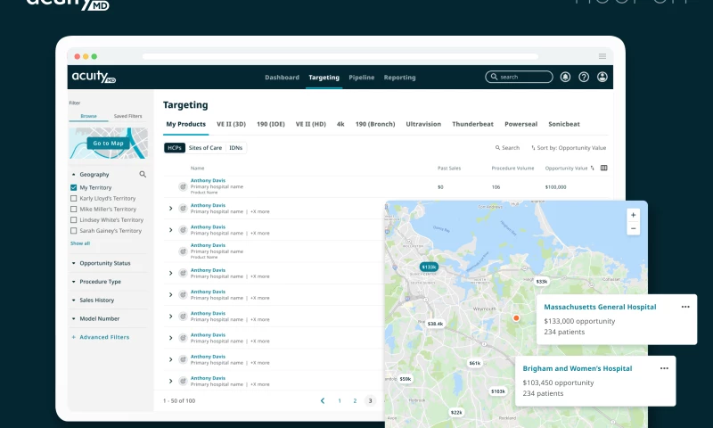Screen dimensions: 713x428
Task: Select the $59k map marker
Action: (406, 378)
